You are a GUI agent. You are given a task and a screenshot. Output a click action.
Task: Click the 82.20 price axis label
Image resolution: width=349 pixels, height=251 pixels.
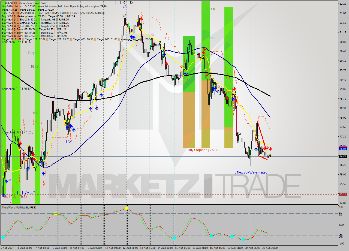[343, 4]
